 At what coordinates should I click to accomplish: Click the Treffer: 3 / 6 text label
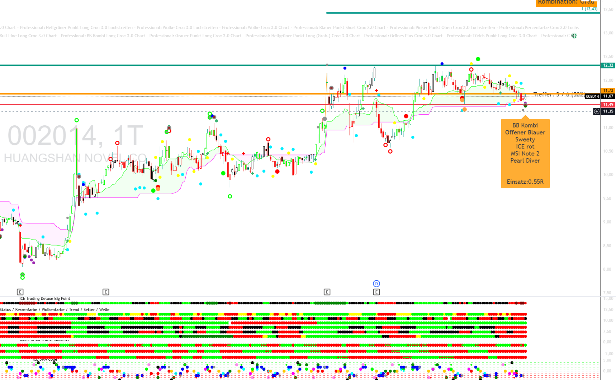[558, 95]
